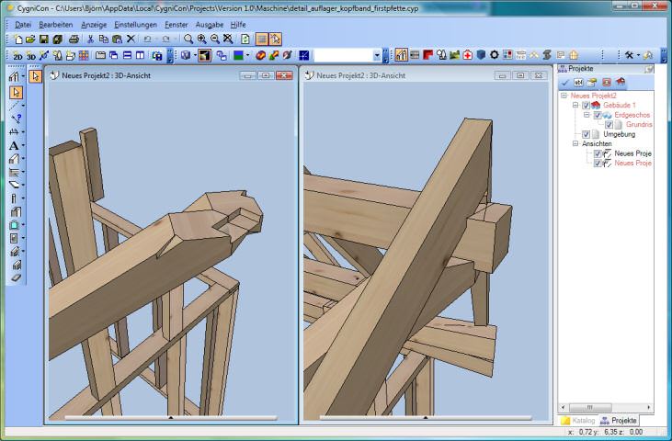This screenshot has height=441, width=672.
Task: Open the empty combo box dropdown in toolbar
Action: click(376, 56)
